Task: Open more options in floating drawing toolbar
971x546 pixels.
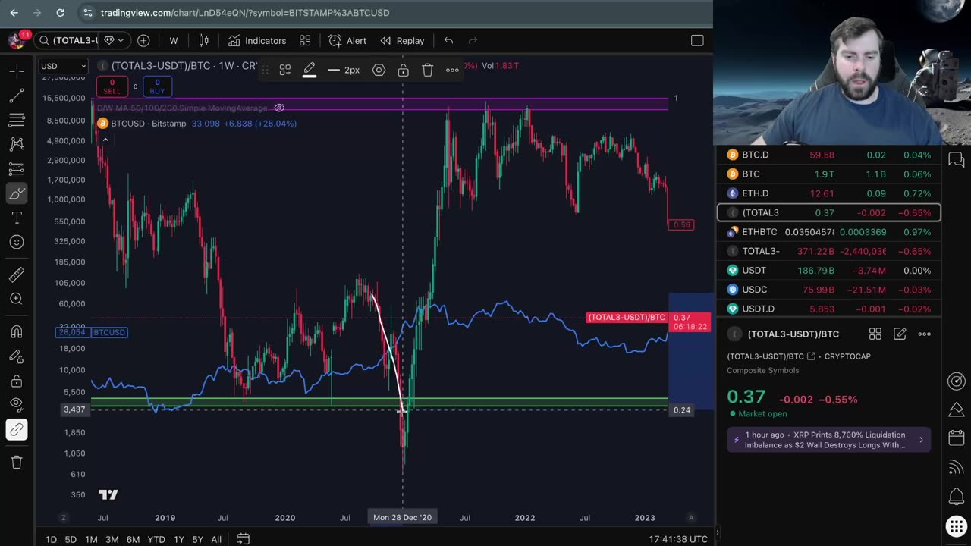Action: coord(452,70)
